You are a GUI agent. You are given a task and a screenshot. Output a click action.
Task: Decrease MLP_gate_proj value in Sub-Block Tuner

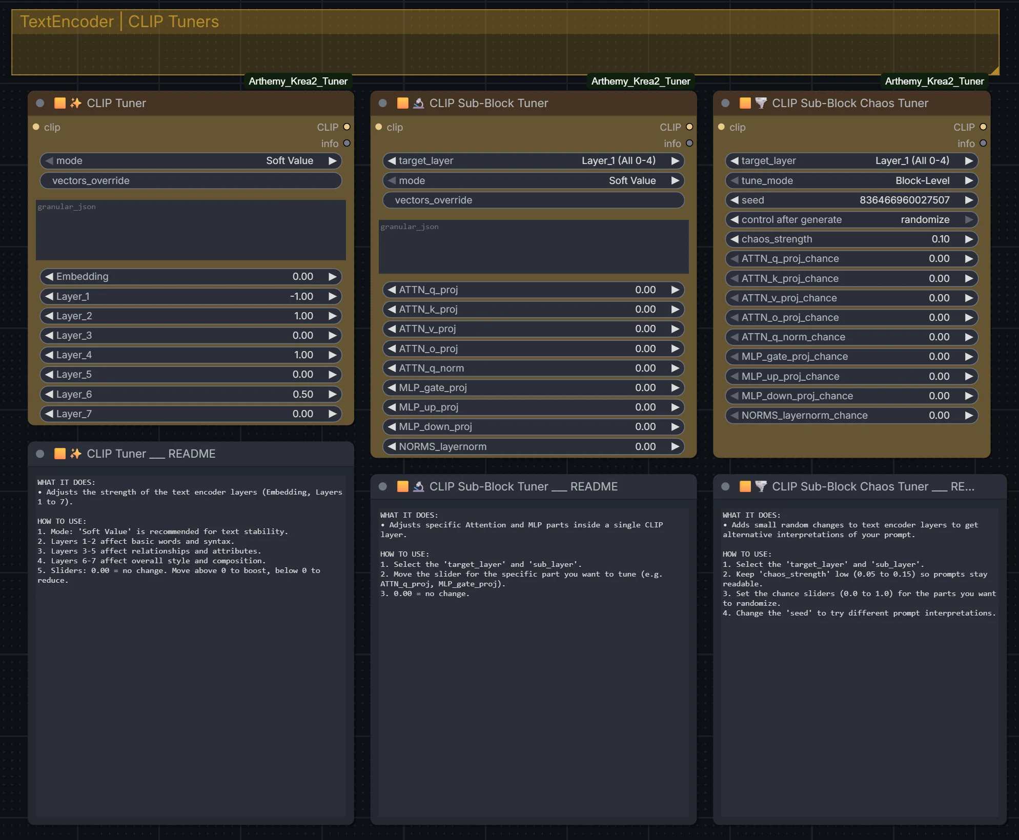tap(392, 387)
